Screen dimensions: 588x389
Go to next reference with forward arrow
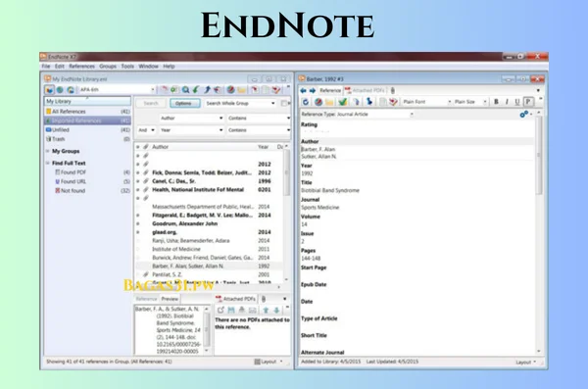click(x=312, y=90)
